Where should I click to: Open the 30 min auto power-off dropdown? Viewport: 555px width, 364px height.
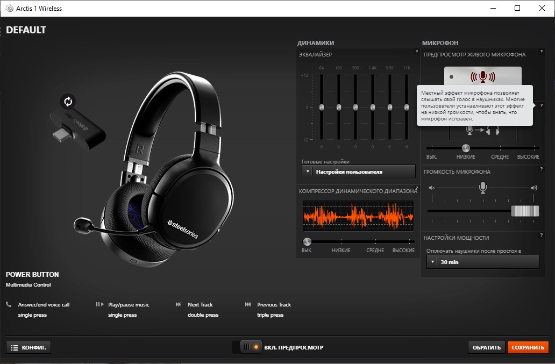483,262
